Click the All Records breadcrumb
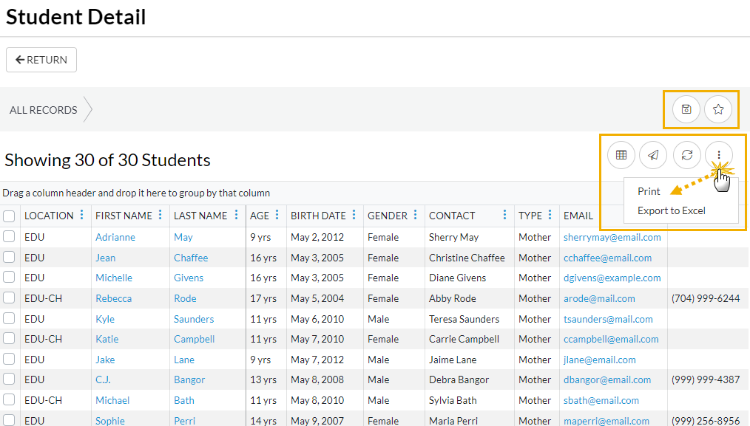 [44, 110]
